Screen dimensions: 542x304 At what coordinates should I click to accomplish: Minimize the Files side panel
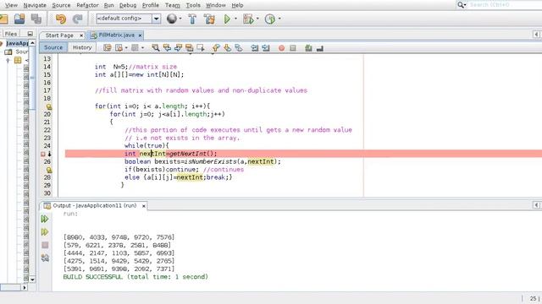pyautogui.click(x=30, y=34)
